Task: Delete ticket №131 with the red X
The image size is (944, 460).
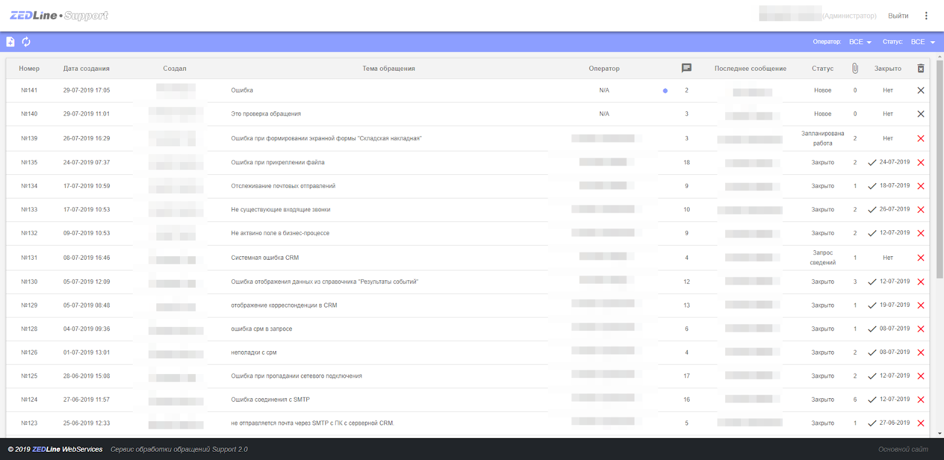Action: (920, 258)
